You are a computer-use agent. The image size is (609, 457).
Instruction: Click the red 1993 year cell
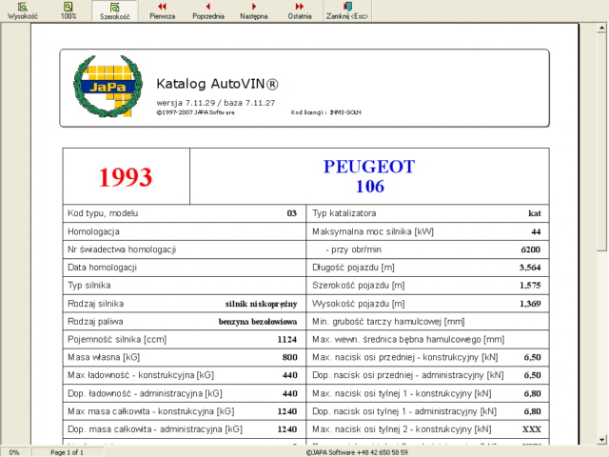tap(126, 177)
